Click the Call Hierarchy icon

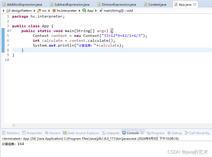pos(186,133)
